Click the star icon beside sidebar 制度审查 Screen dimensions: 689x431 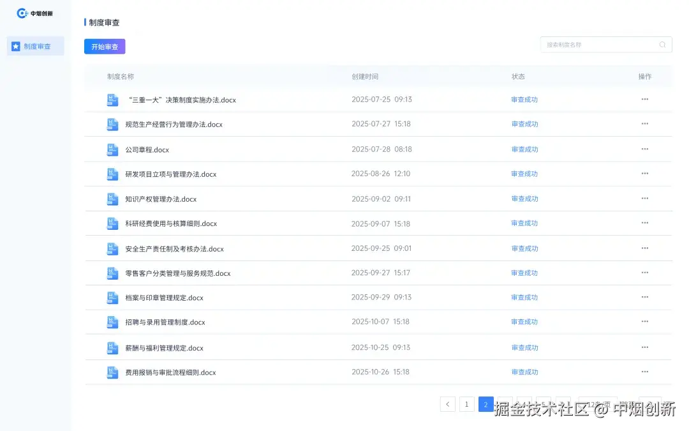(17, 45)
